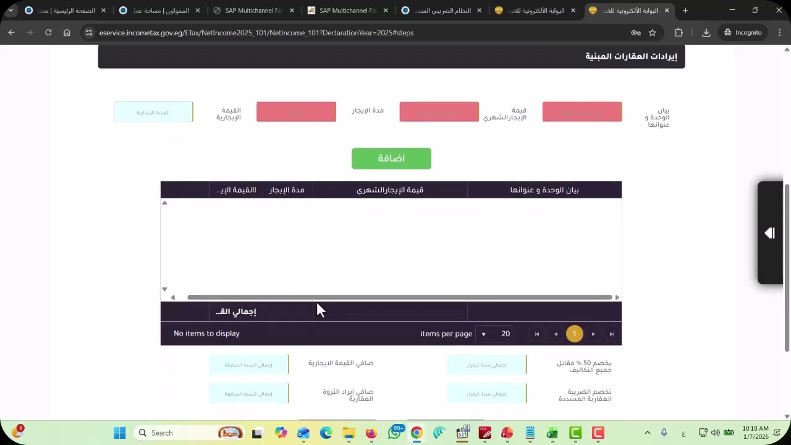Open the SAP Multichannel tab with SAP logo
Screen dimensions: 791x445
347,11
